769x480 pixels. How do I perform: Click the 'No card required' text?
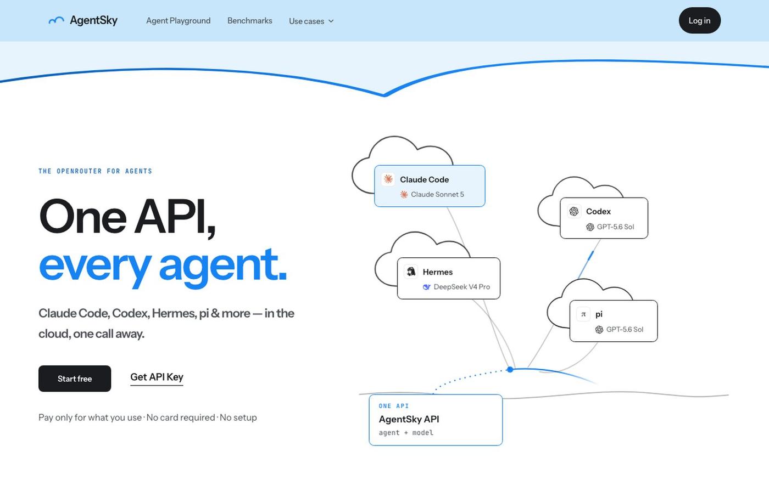pos(181,417)
